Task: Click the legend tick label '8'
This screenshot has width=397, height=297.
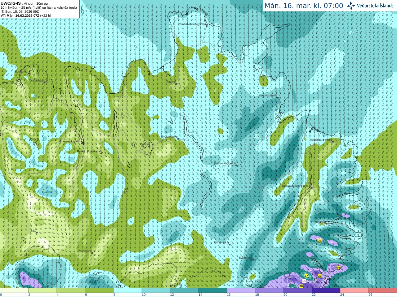Action: [x=114, y=295]
